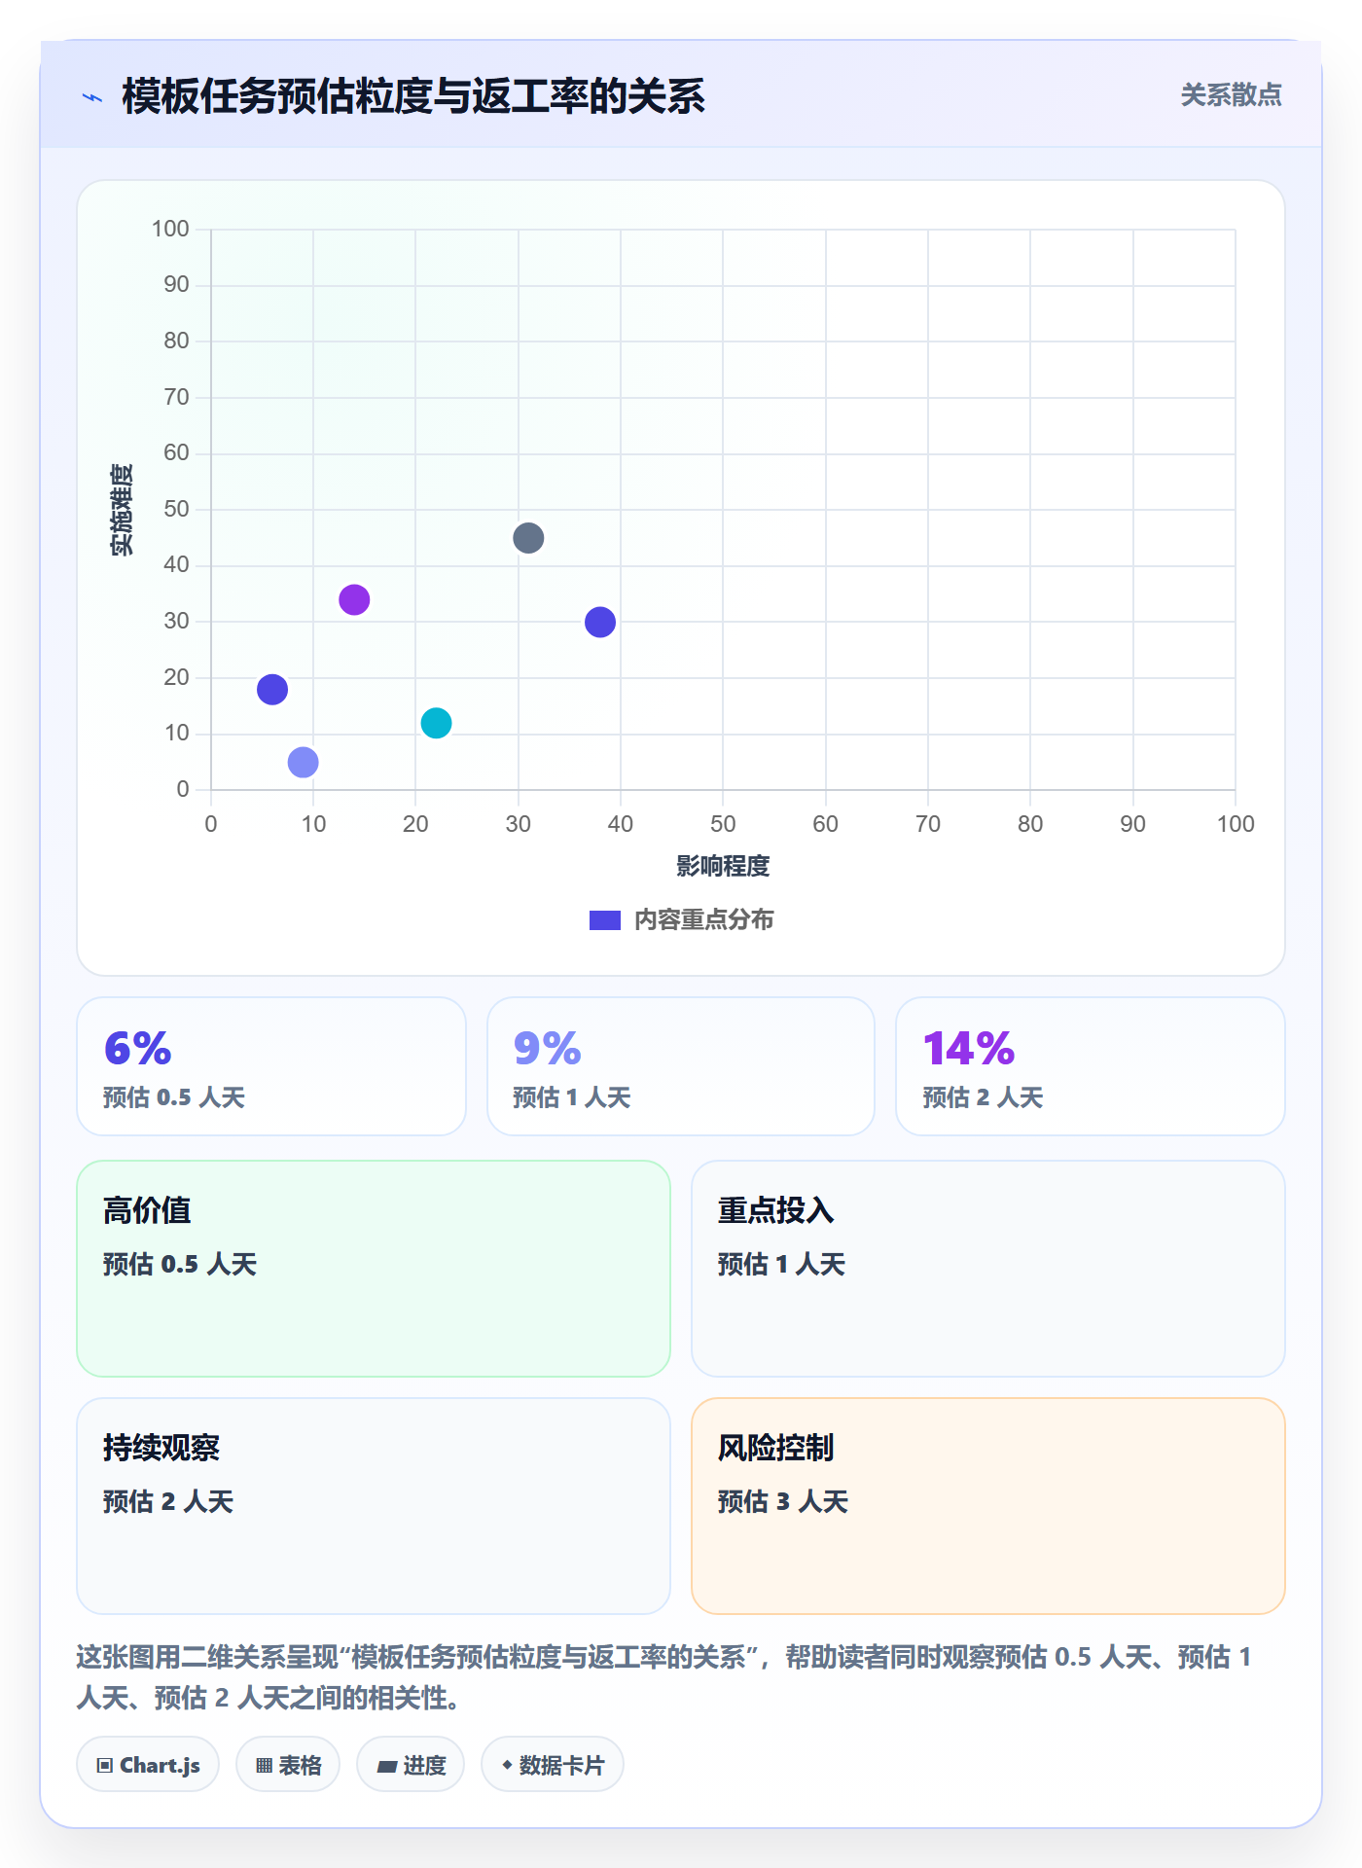Click the 预估 2 人天 text in 持续观察
Screen dimensions: 1362x1868
point(168,1502)
